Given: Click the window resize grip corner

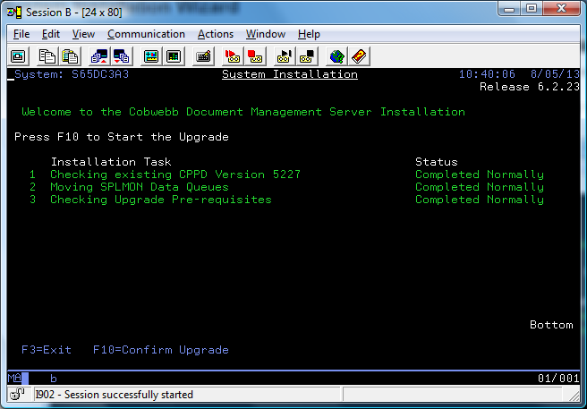Looking at the screenshot, I should click(x=574, y=395).
